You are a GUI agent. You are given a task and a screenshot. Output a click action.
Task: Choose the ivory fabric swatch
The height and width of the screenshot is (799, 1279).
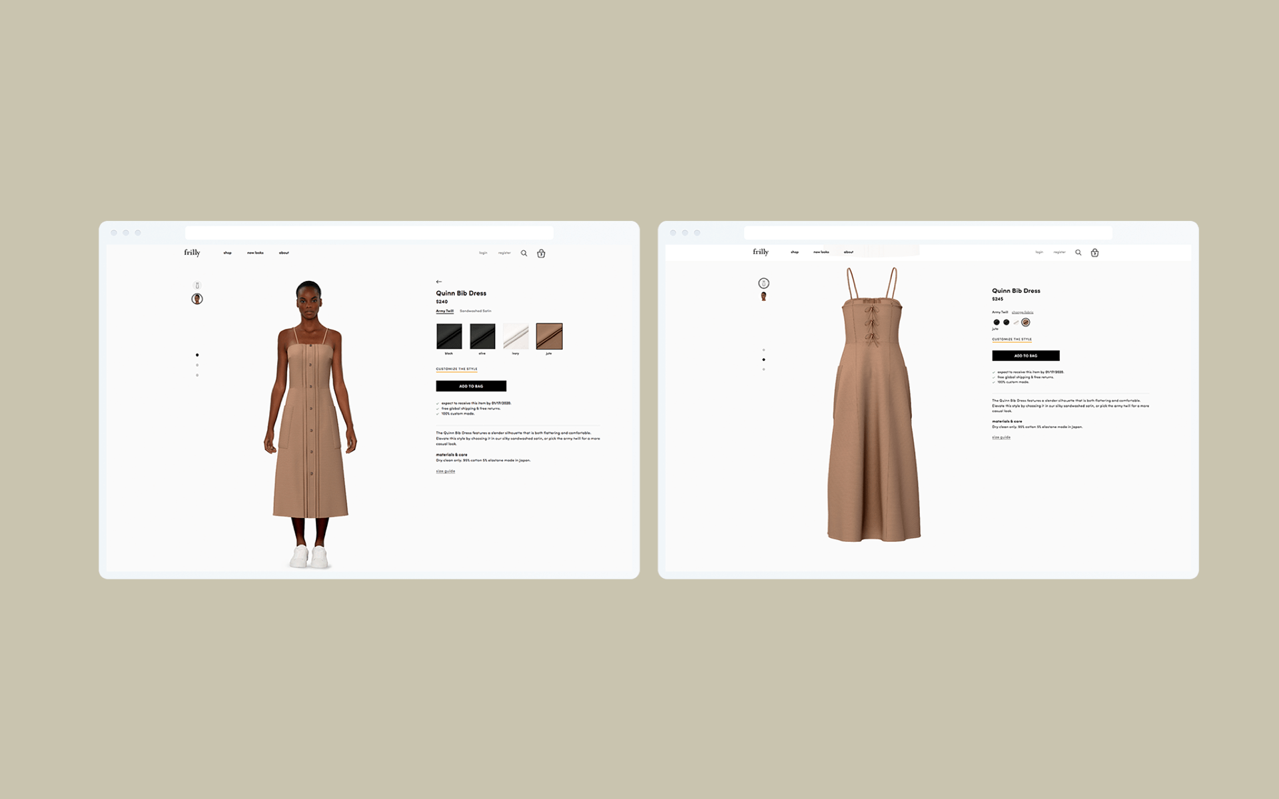coord(516,336)
